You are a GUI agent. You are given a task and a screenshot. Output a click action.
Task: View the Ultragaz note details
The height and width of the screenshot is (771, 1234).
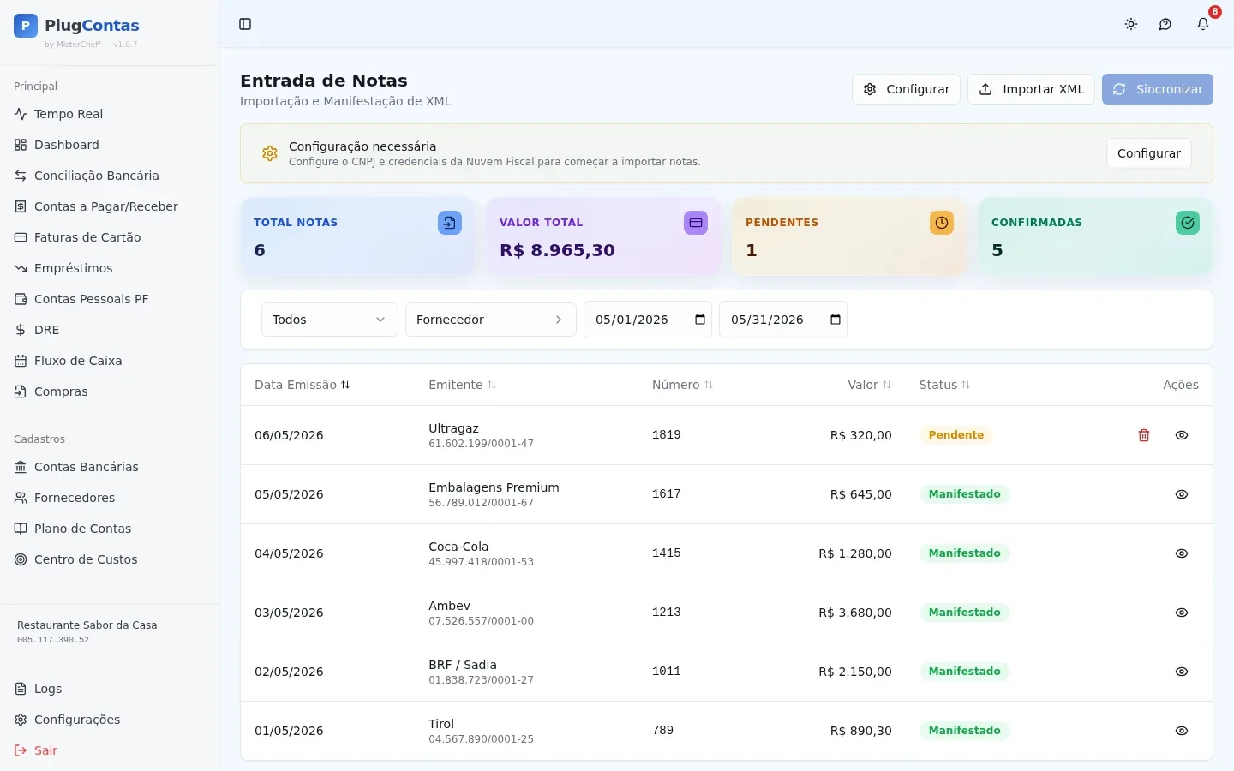tap(1182, 435)
